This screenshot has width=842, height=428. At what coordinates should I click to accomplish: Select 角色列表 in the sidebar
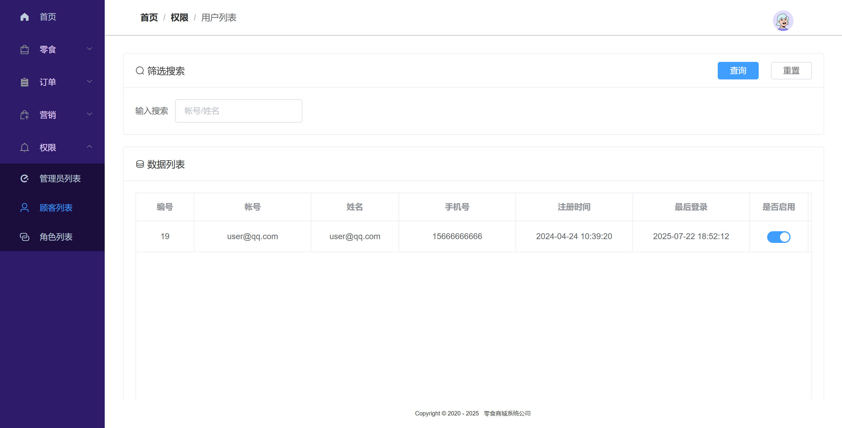point(52,237)
